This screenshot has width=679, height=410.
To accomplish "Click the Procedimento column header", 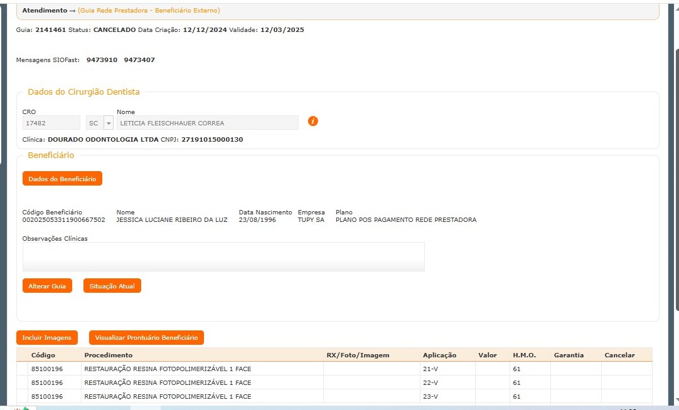I will click(109, 355).
